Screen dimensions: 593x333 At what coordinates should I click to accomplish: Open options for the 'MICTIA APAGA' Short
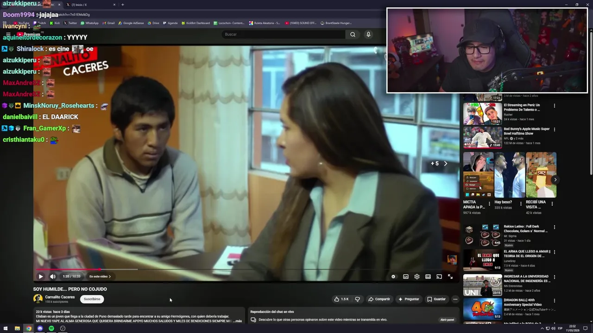point(489,204)
